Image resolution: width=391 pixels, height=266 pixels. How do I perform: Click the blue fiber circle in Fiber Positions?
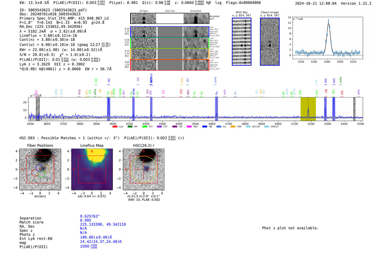[39, 168]
